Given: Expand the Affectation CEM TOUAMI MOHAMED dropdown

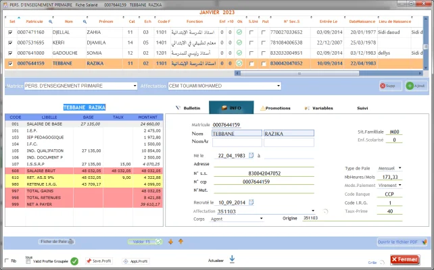Looking at the screenshot, I should [278, 86].
